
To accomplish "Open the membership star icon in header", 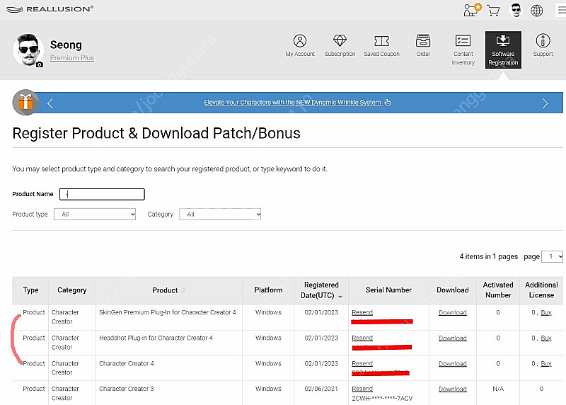I will click(472, 10).
